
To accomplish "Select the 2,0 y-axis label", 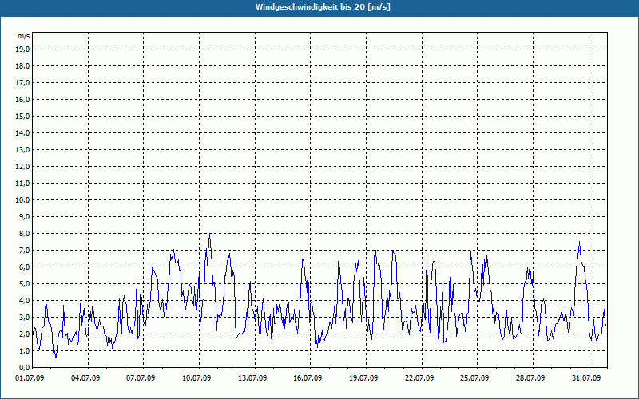I will [24, 334].
